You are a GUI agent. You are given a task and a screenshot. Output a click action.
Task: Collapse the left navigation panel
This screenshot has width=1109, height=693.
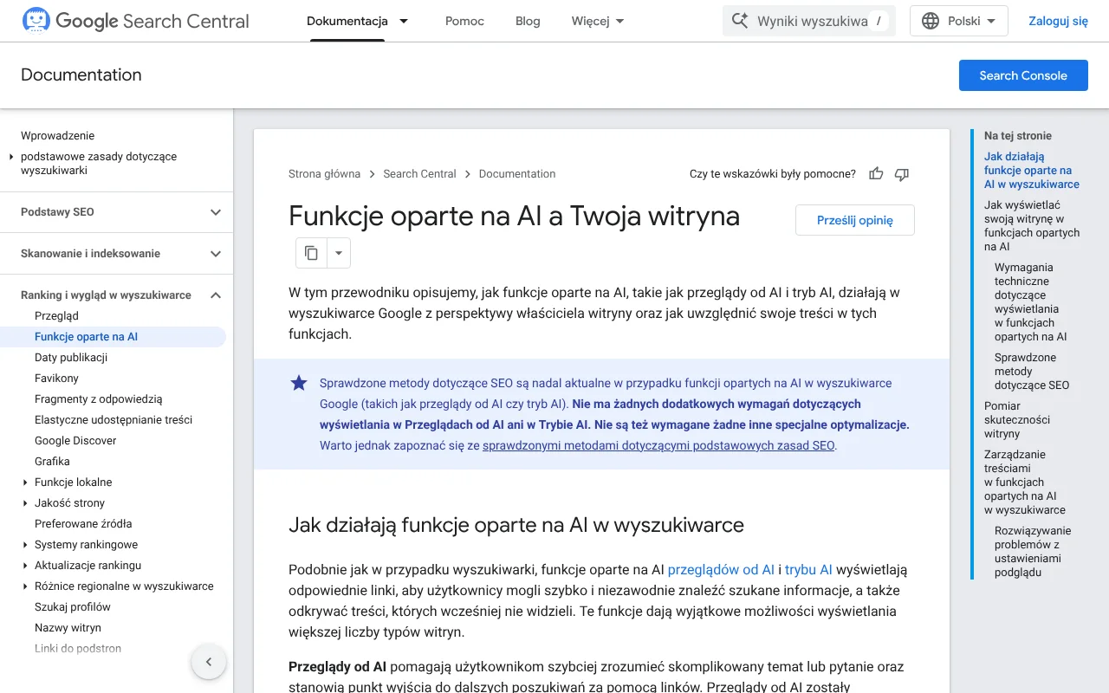(x=209, y=662)
